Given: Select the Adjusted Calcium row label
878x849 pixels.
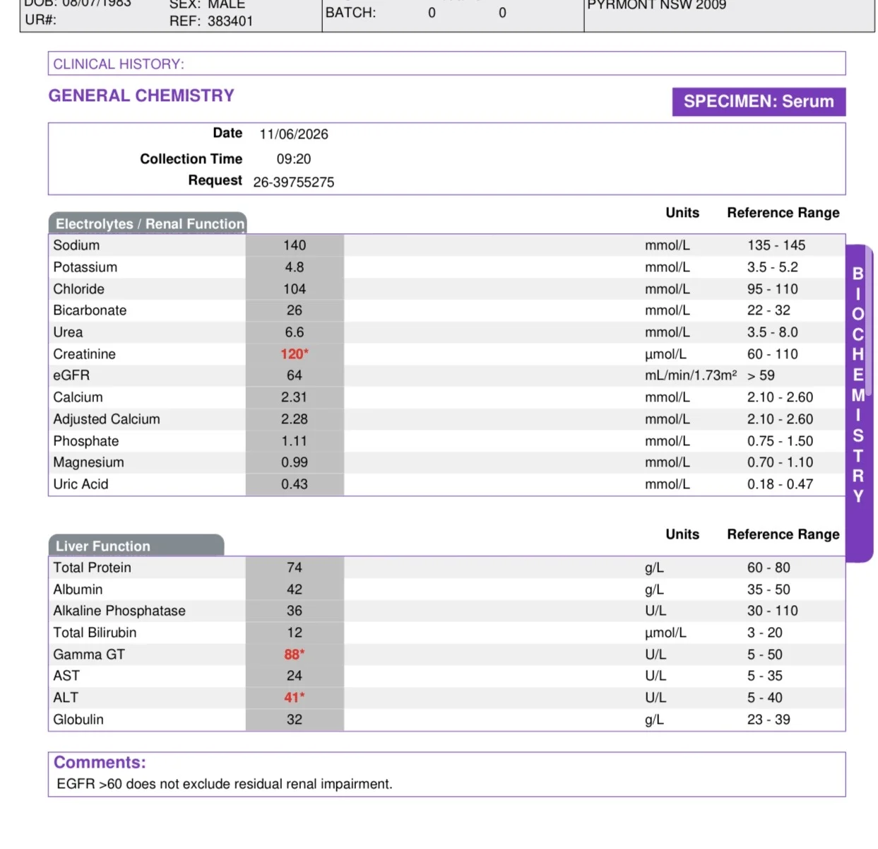Looking at the screenshot, I should tap(107, 419).
